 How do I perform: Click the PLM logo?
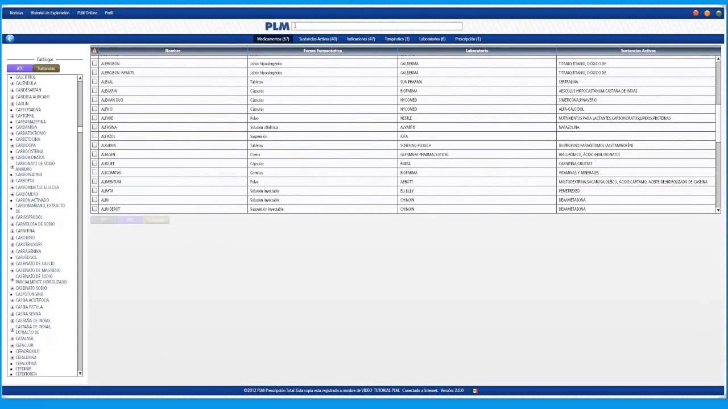coord(277,26)
